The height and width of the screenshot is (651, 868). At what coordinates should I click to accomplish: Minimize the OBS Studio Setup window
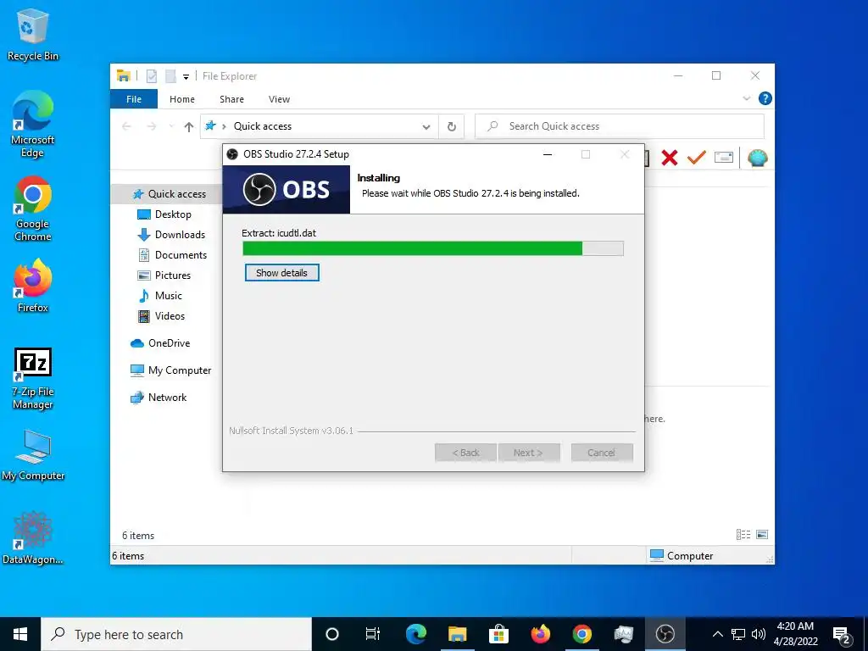pyautogui.click(x=548, y=154)
